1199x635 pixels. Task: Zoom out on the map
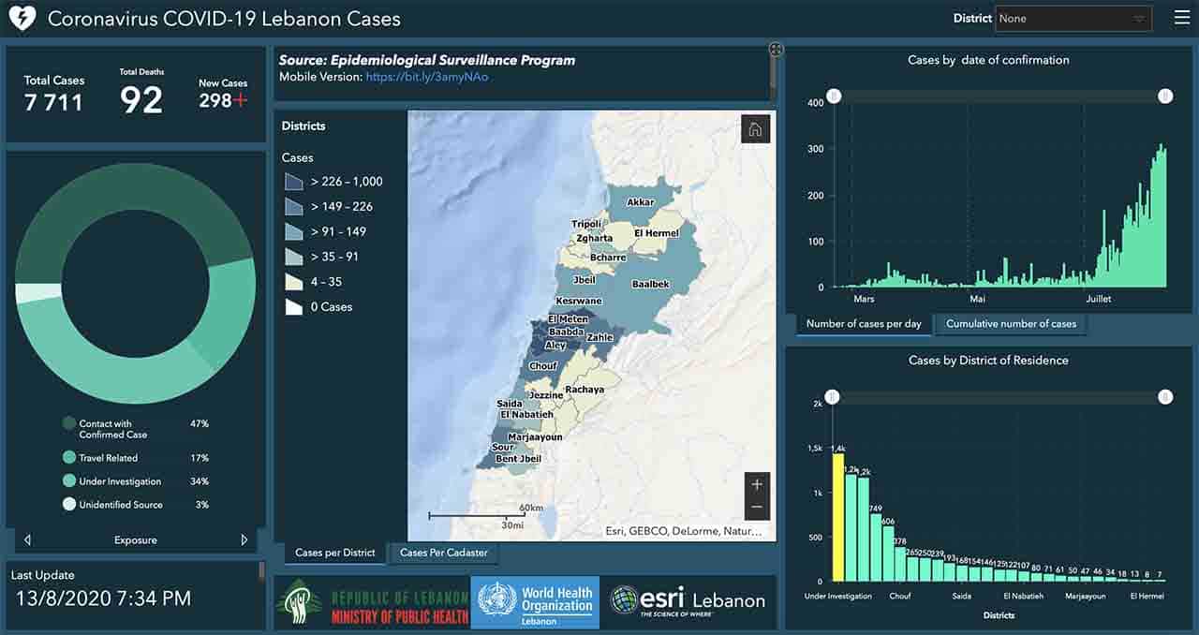(x=757, y=508)
